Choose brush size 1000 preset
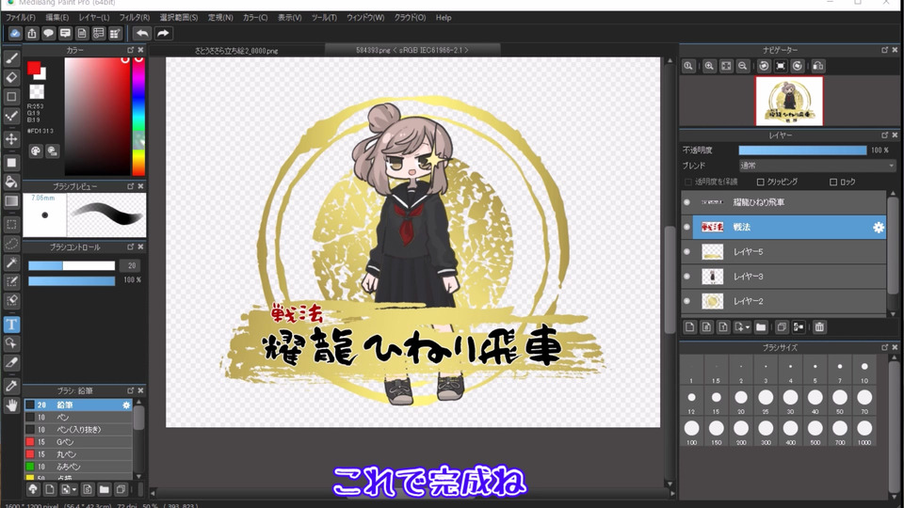This screenshot has height=508, width=904. [864, 432]
